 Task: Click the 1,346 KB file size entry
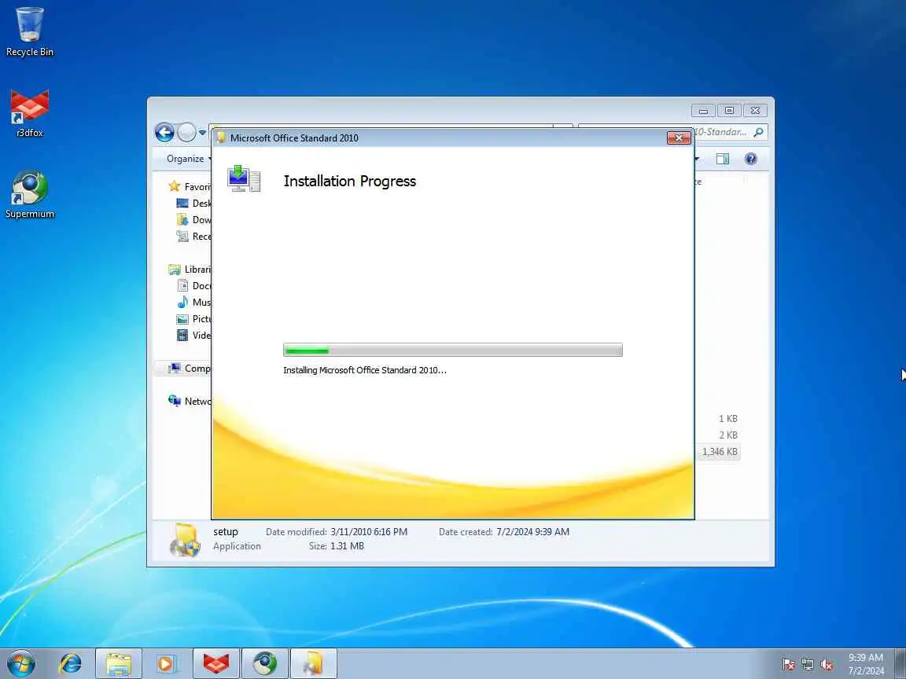(x=720, y=452)
